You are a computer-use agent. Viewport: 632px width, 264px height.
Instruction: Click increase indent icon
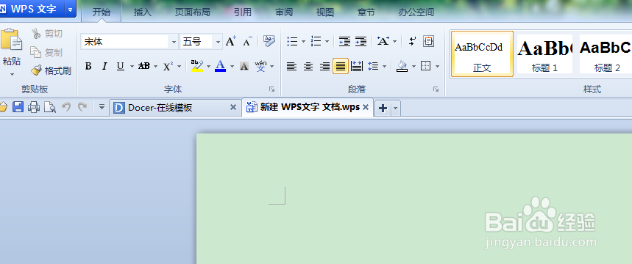[361, 41]
